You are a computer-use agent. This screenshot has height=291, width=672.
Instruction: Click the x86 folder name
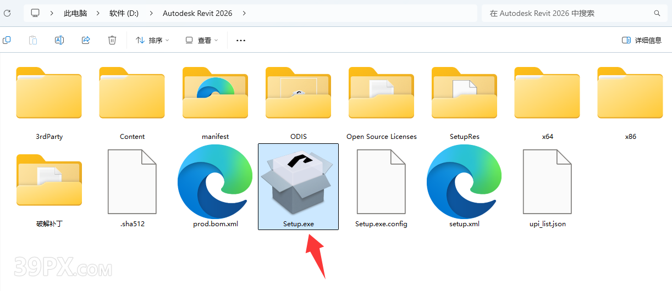(630, 136)
